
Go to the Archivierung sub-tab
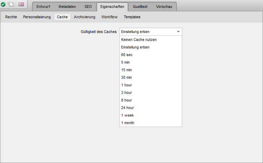[x=84, y=17]
